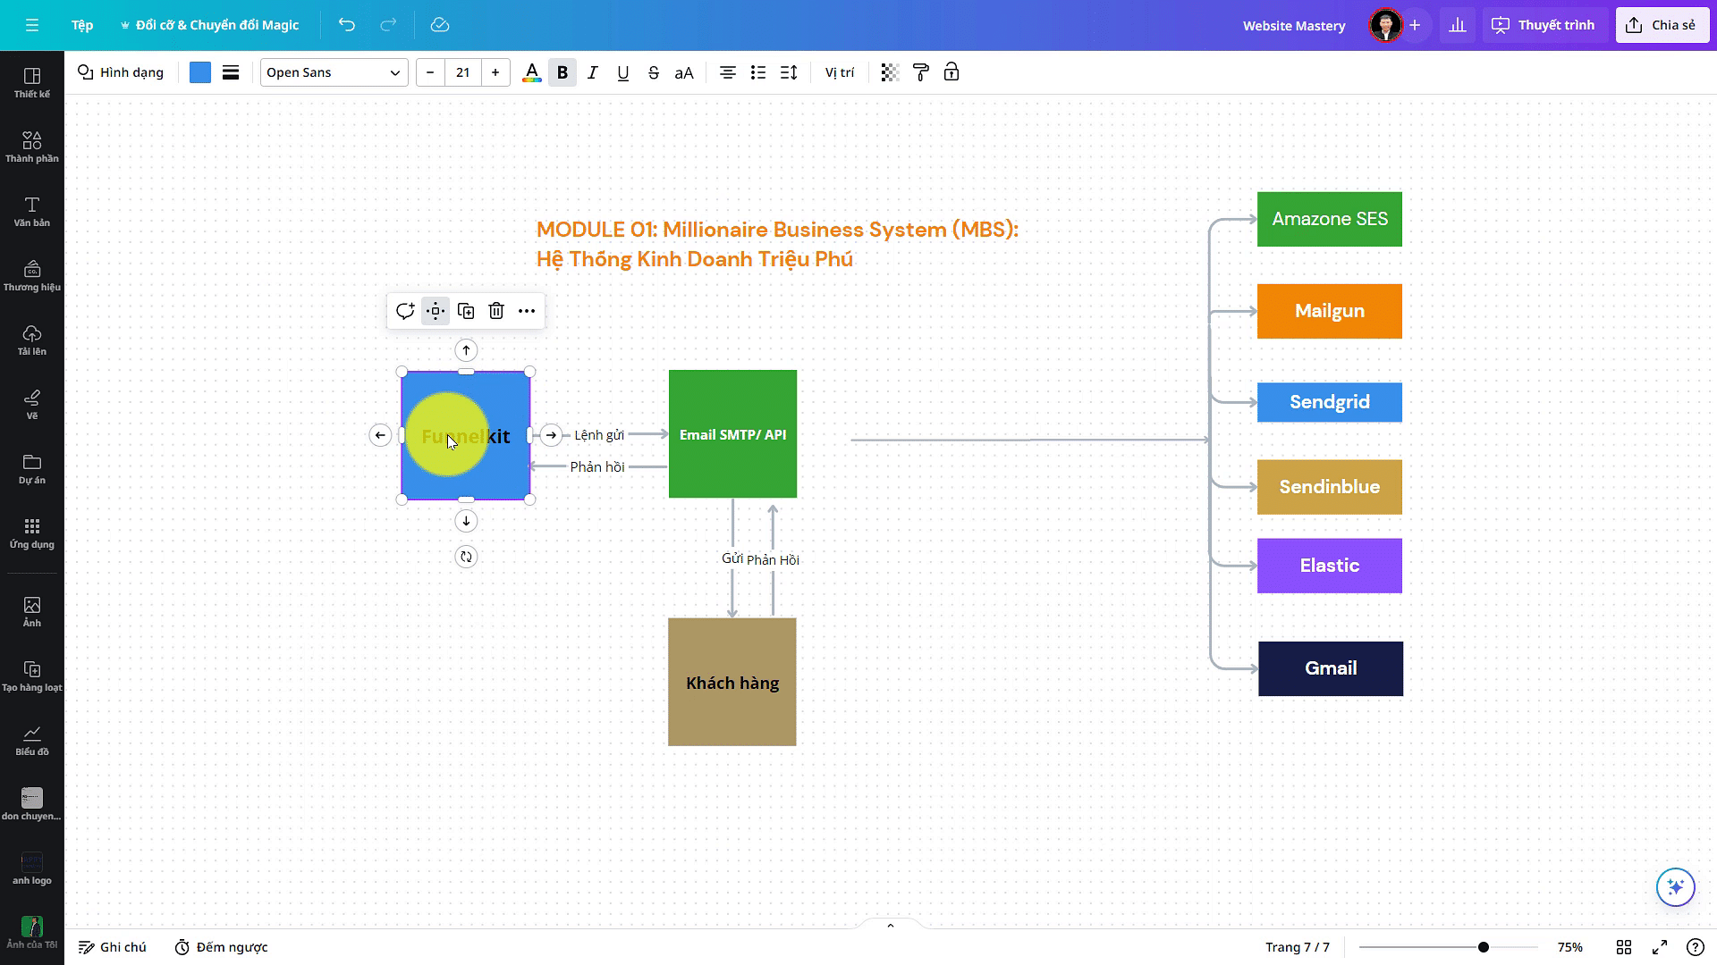Open the Ảnh photos panel

point(32,612)
